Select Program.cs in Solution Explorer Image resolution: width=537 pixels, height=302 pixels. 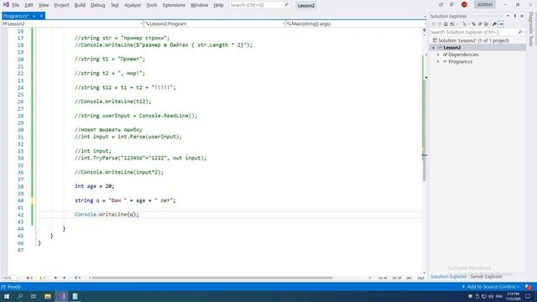(x=461, y=61)
